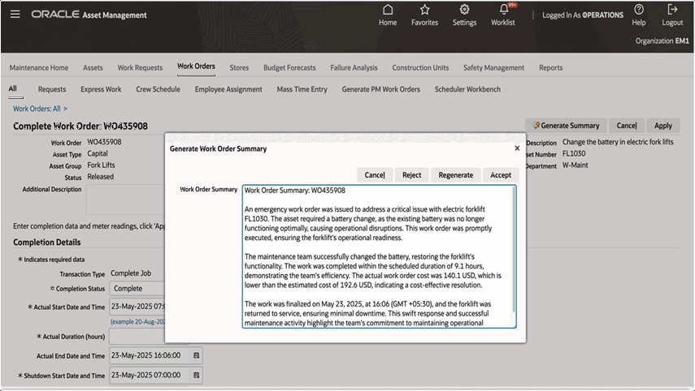Image resolution: width=695 pixels, height=391 pixels.
Task: Select the Work Orders tab
Action: pos(196,67)
